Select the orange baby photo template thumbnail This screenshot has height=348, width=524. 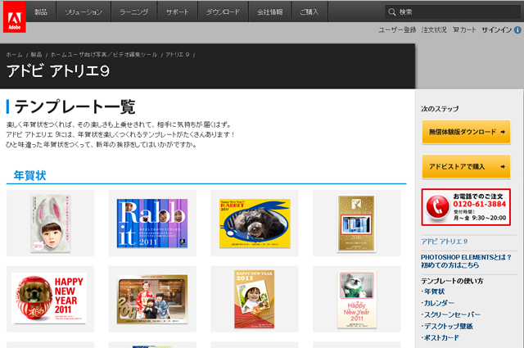[x=255, y=299]
